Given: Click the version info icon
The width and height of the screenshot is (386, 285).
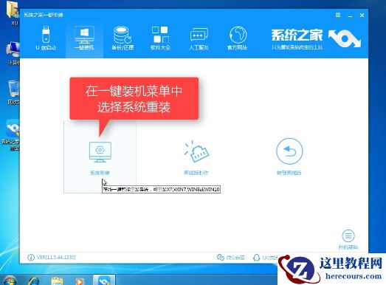Looking at the screenshot, I should pos(31,258).
